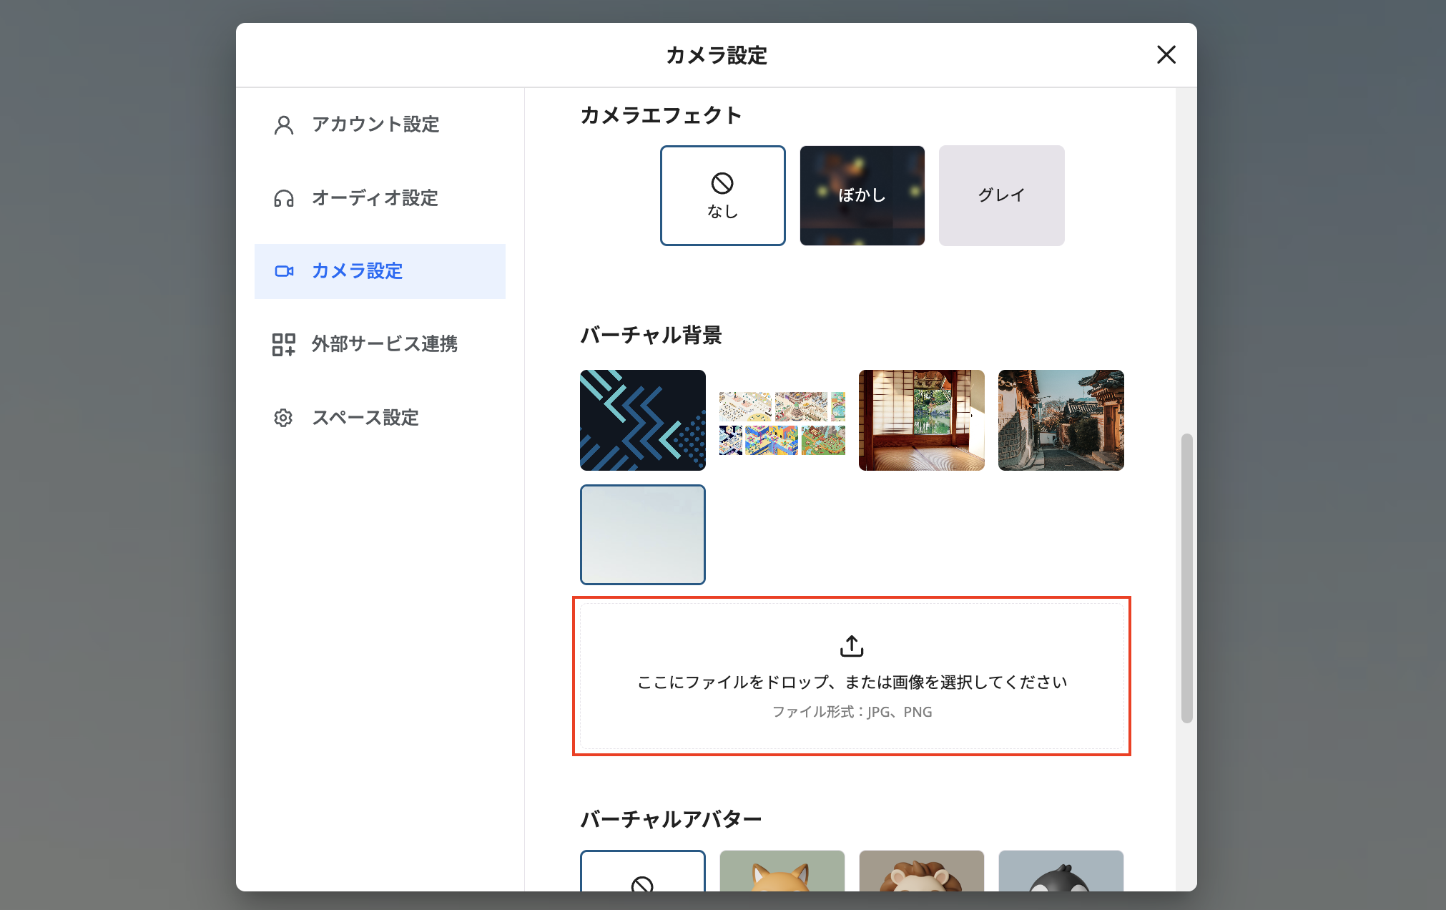The width and height of the screenshot is (1446, 910).
Task: Choose the Japanese room window background
Action: click(921, 420)
